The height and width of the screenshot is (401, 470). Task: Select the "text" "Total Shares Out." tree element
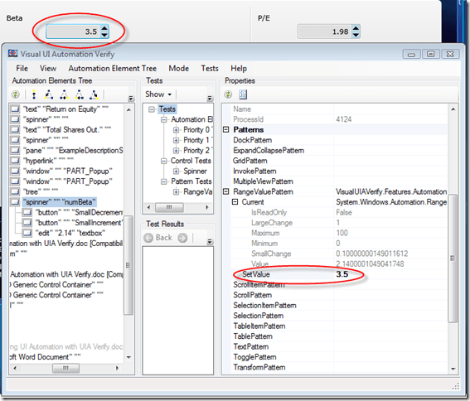[67, 130]
